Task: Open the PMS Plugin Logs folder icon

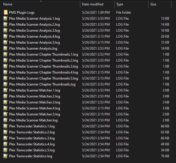Action: point(6,12)
